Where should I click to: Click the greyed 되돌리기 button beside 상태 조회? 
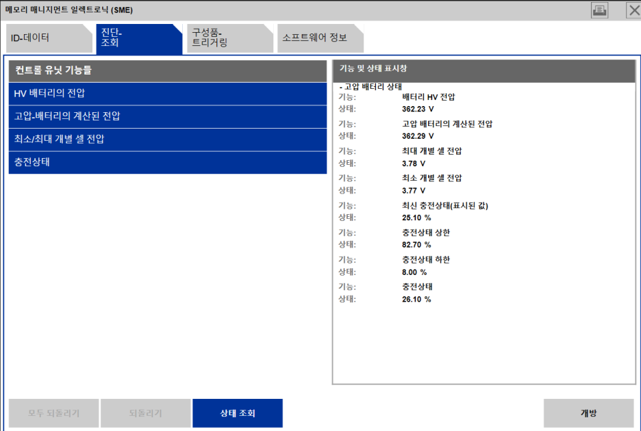(146, 413)
